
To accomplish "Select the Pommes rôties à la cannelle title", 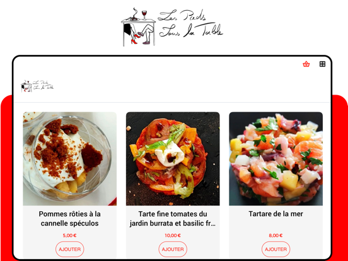I will pos(70,218).
